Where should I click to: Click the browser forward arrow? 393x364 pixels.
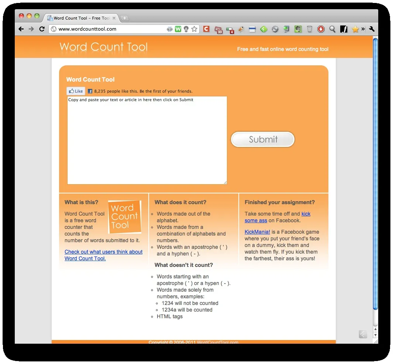click(31, 29)
